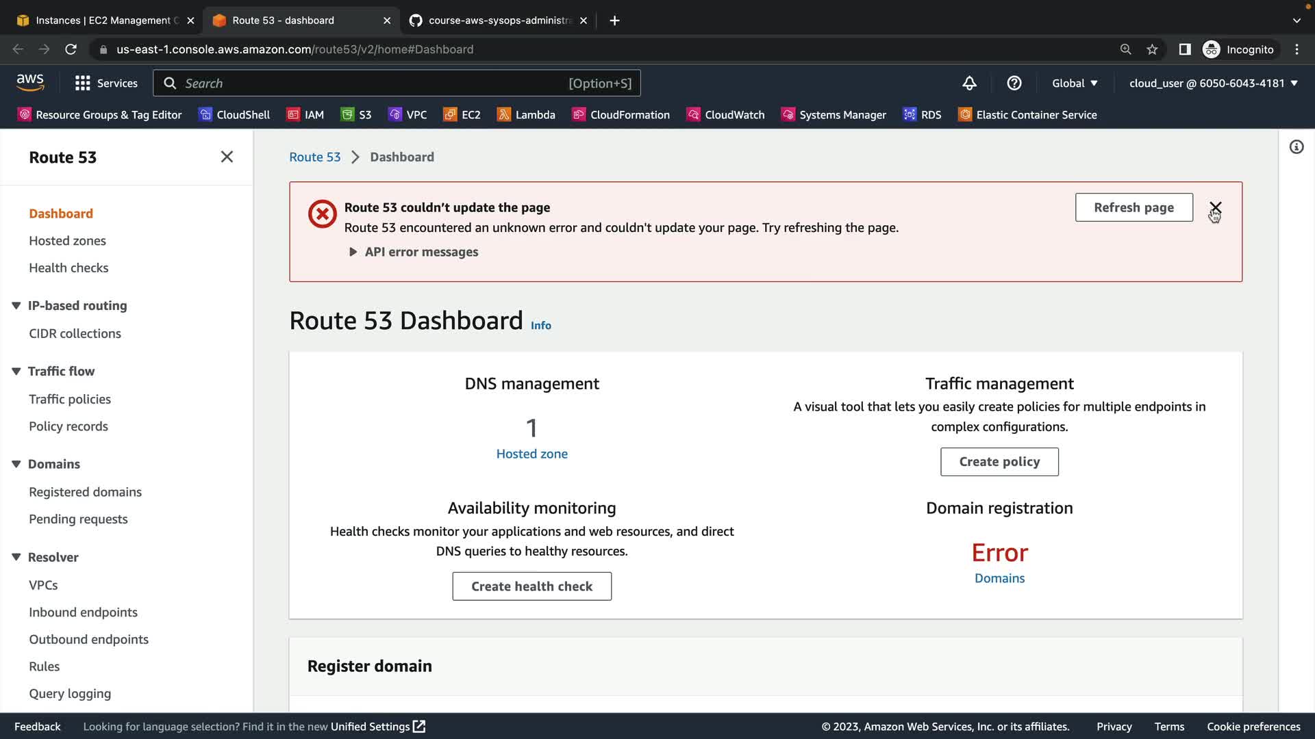
Task: Collapse the IP-based routing section
Action: click(16, 306)
